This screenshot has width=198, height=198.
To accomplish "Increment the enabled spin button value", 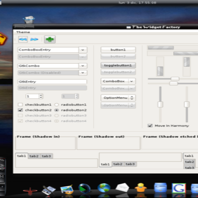I will [41, 95].
